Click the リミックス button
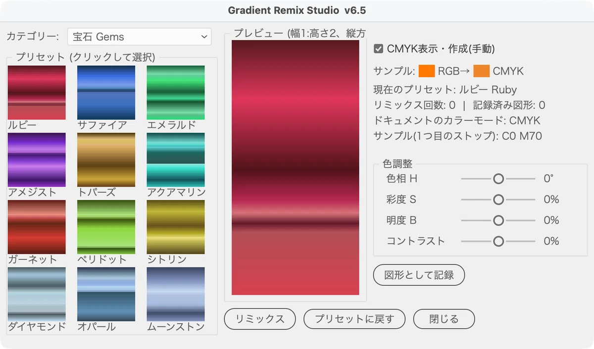This screenshot has width=594, height=349. [260, 319]
